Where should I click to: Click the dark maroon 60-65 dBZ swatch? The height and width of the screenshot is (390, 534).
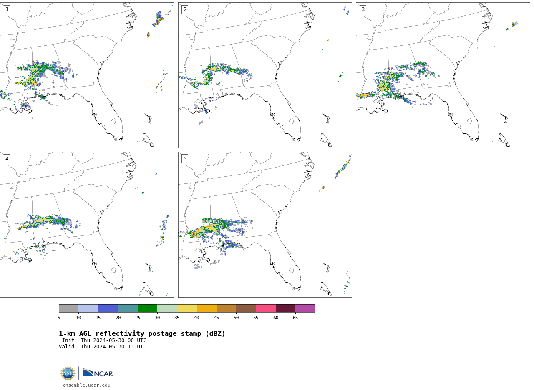(285, 308)
